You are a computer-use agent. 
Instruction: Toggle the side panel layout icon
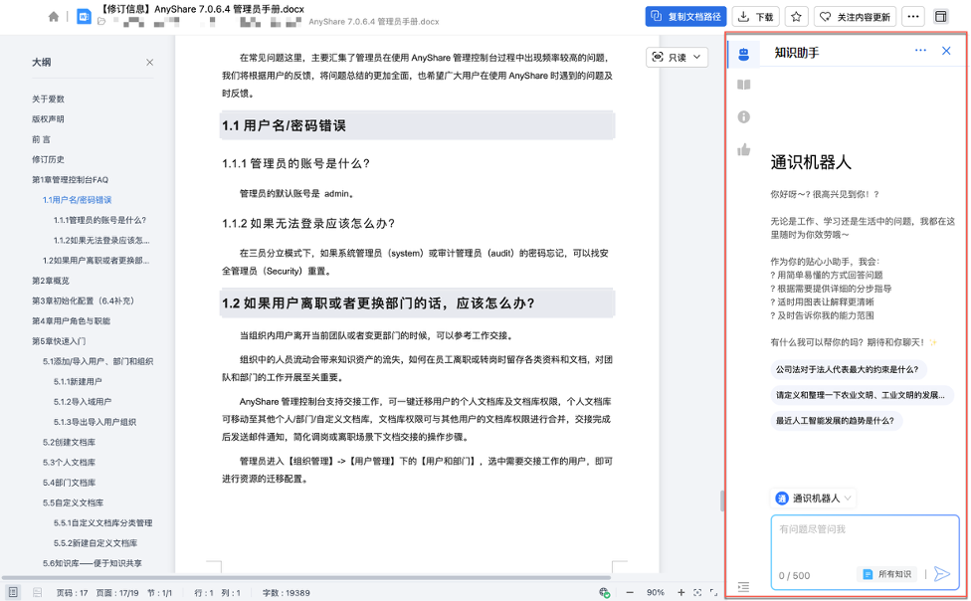[x=941, y=17]
